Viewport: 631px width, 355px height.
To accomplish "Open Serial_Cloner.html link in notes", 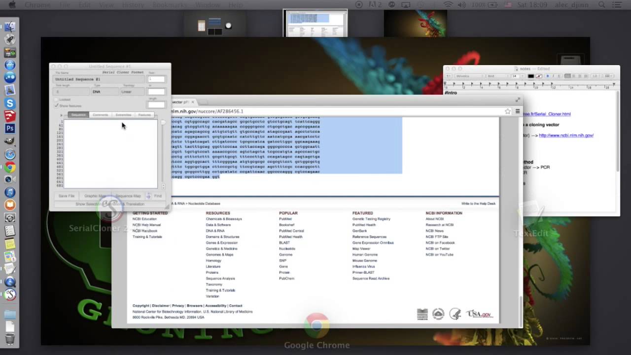I will [547, 114].
